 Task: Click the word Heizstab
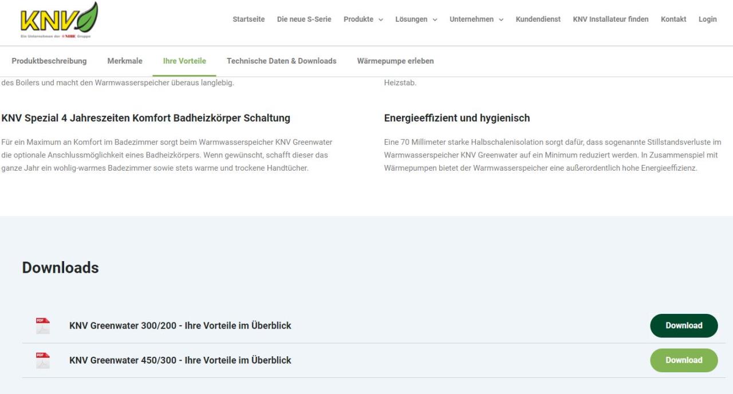coord(400,82)
